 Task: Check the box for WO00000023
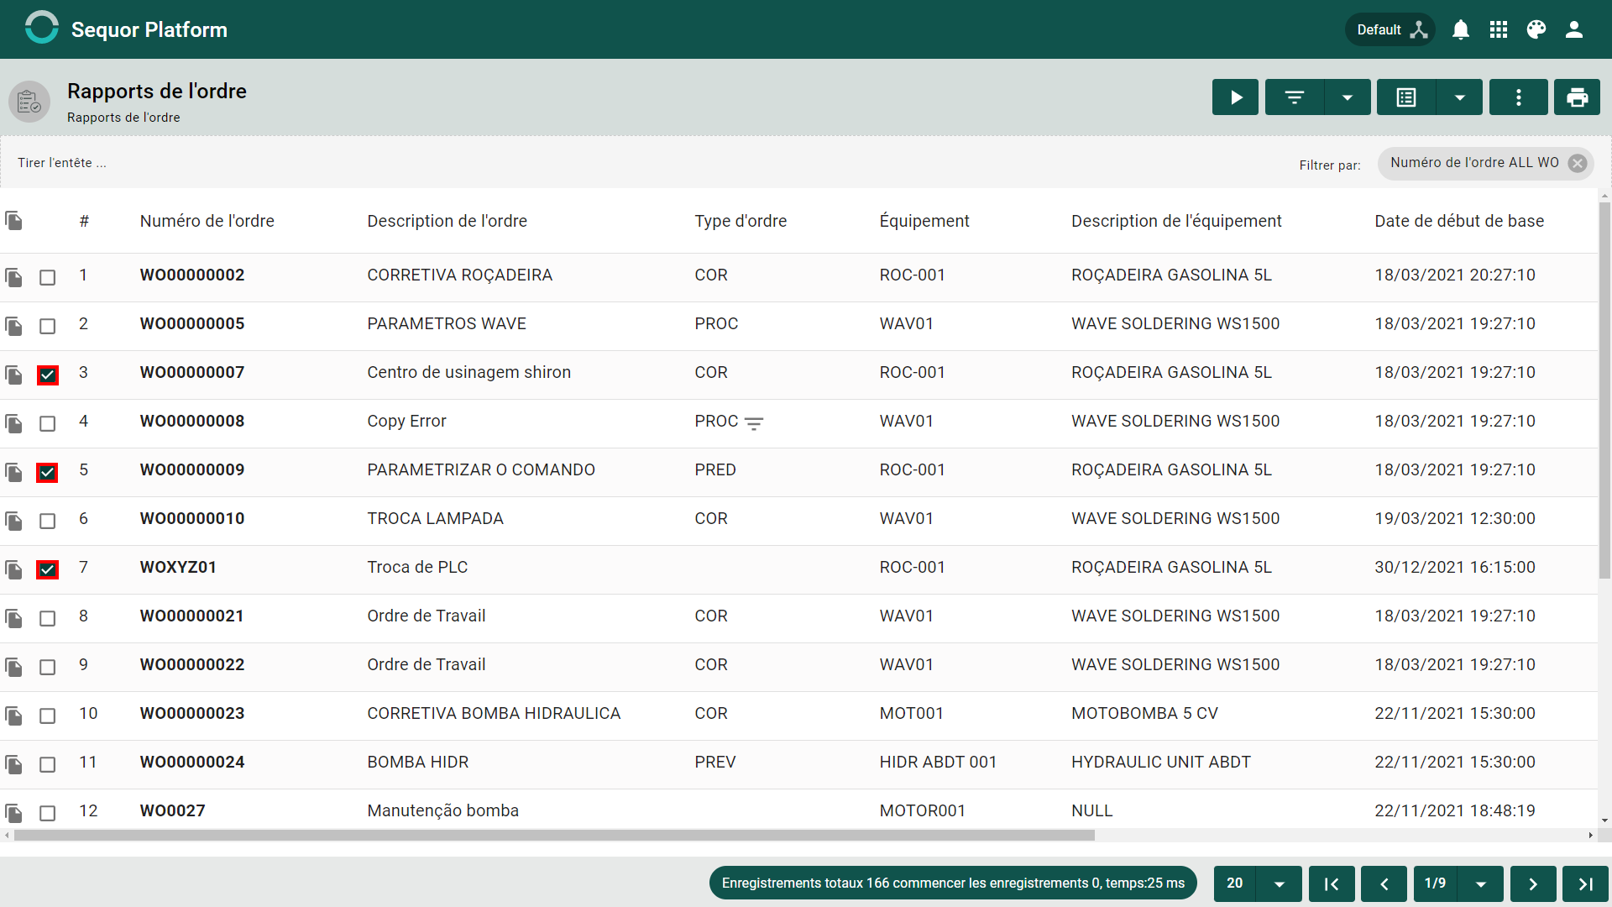tap(48, 716)
